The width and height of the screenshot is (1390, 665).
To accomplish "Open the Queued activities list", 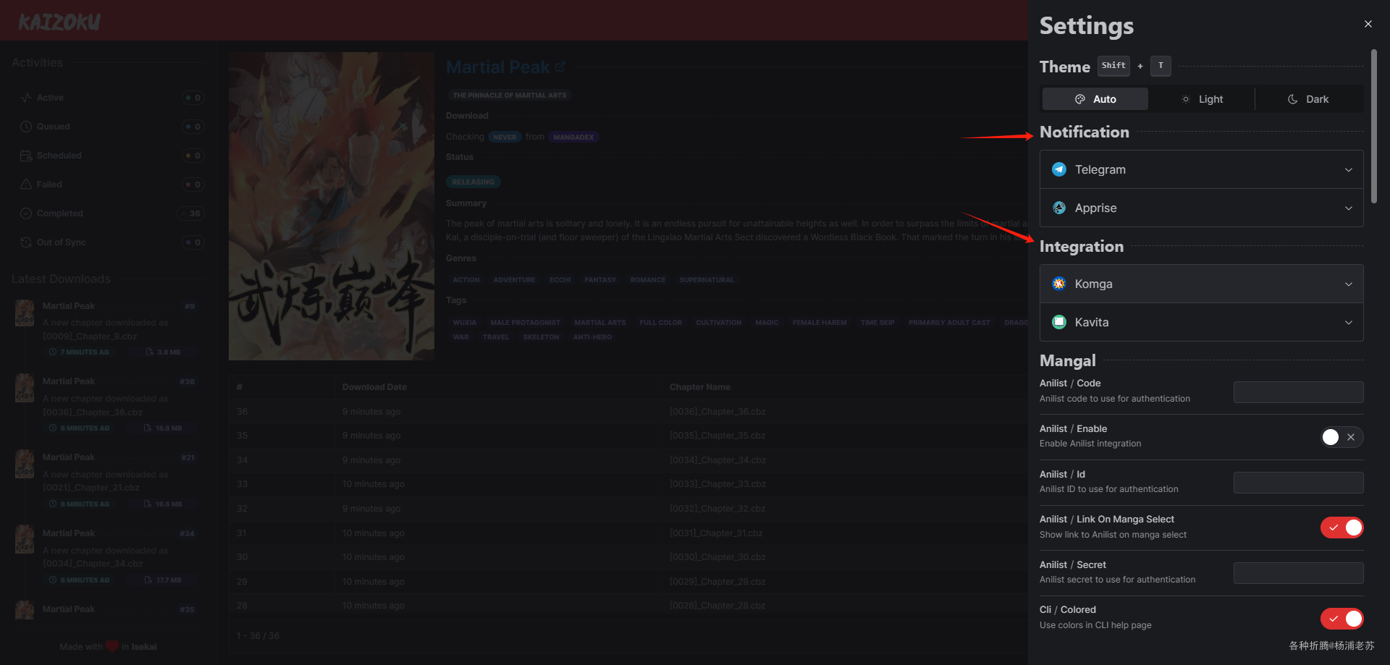I will click(x=111, y=127).
